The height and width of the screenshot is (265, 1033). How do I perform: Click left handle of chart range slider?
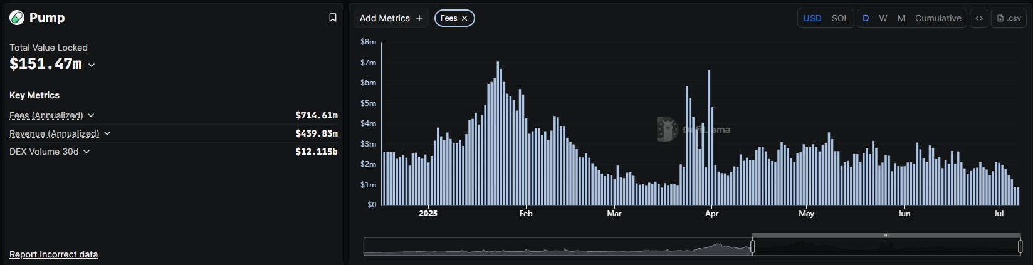click(x=752, y=247)
